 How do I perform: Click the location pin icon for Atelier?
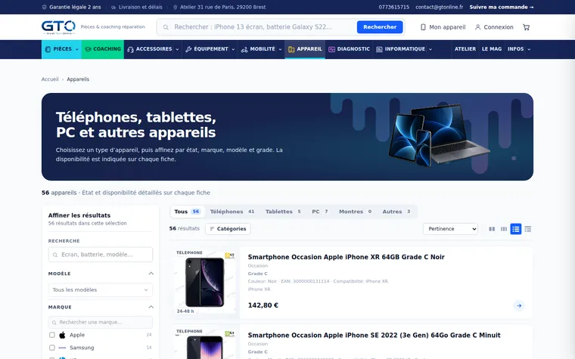[x=176, y=7]
